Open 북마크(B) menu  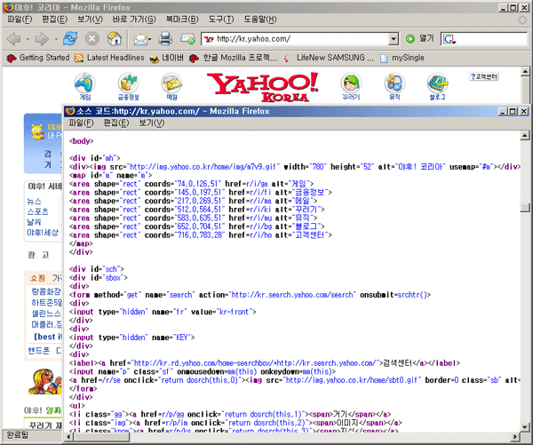pyautogui.click(x=182, y=20)
